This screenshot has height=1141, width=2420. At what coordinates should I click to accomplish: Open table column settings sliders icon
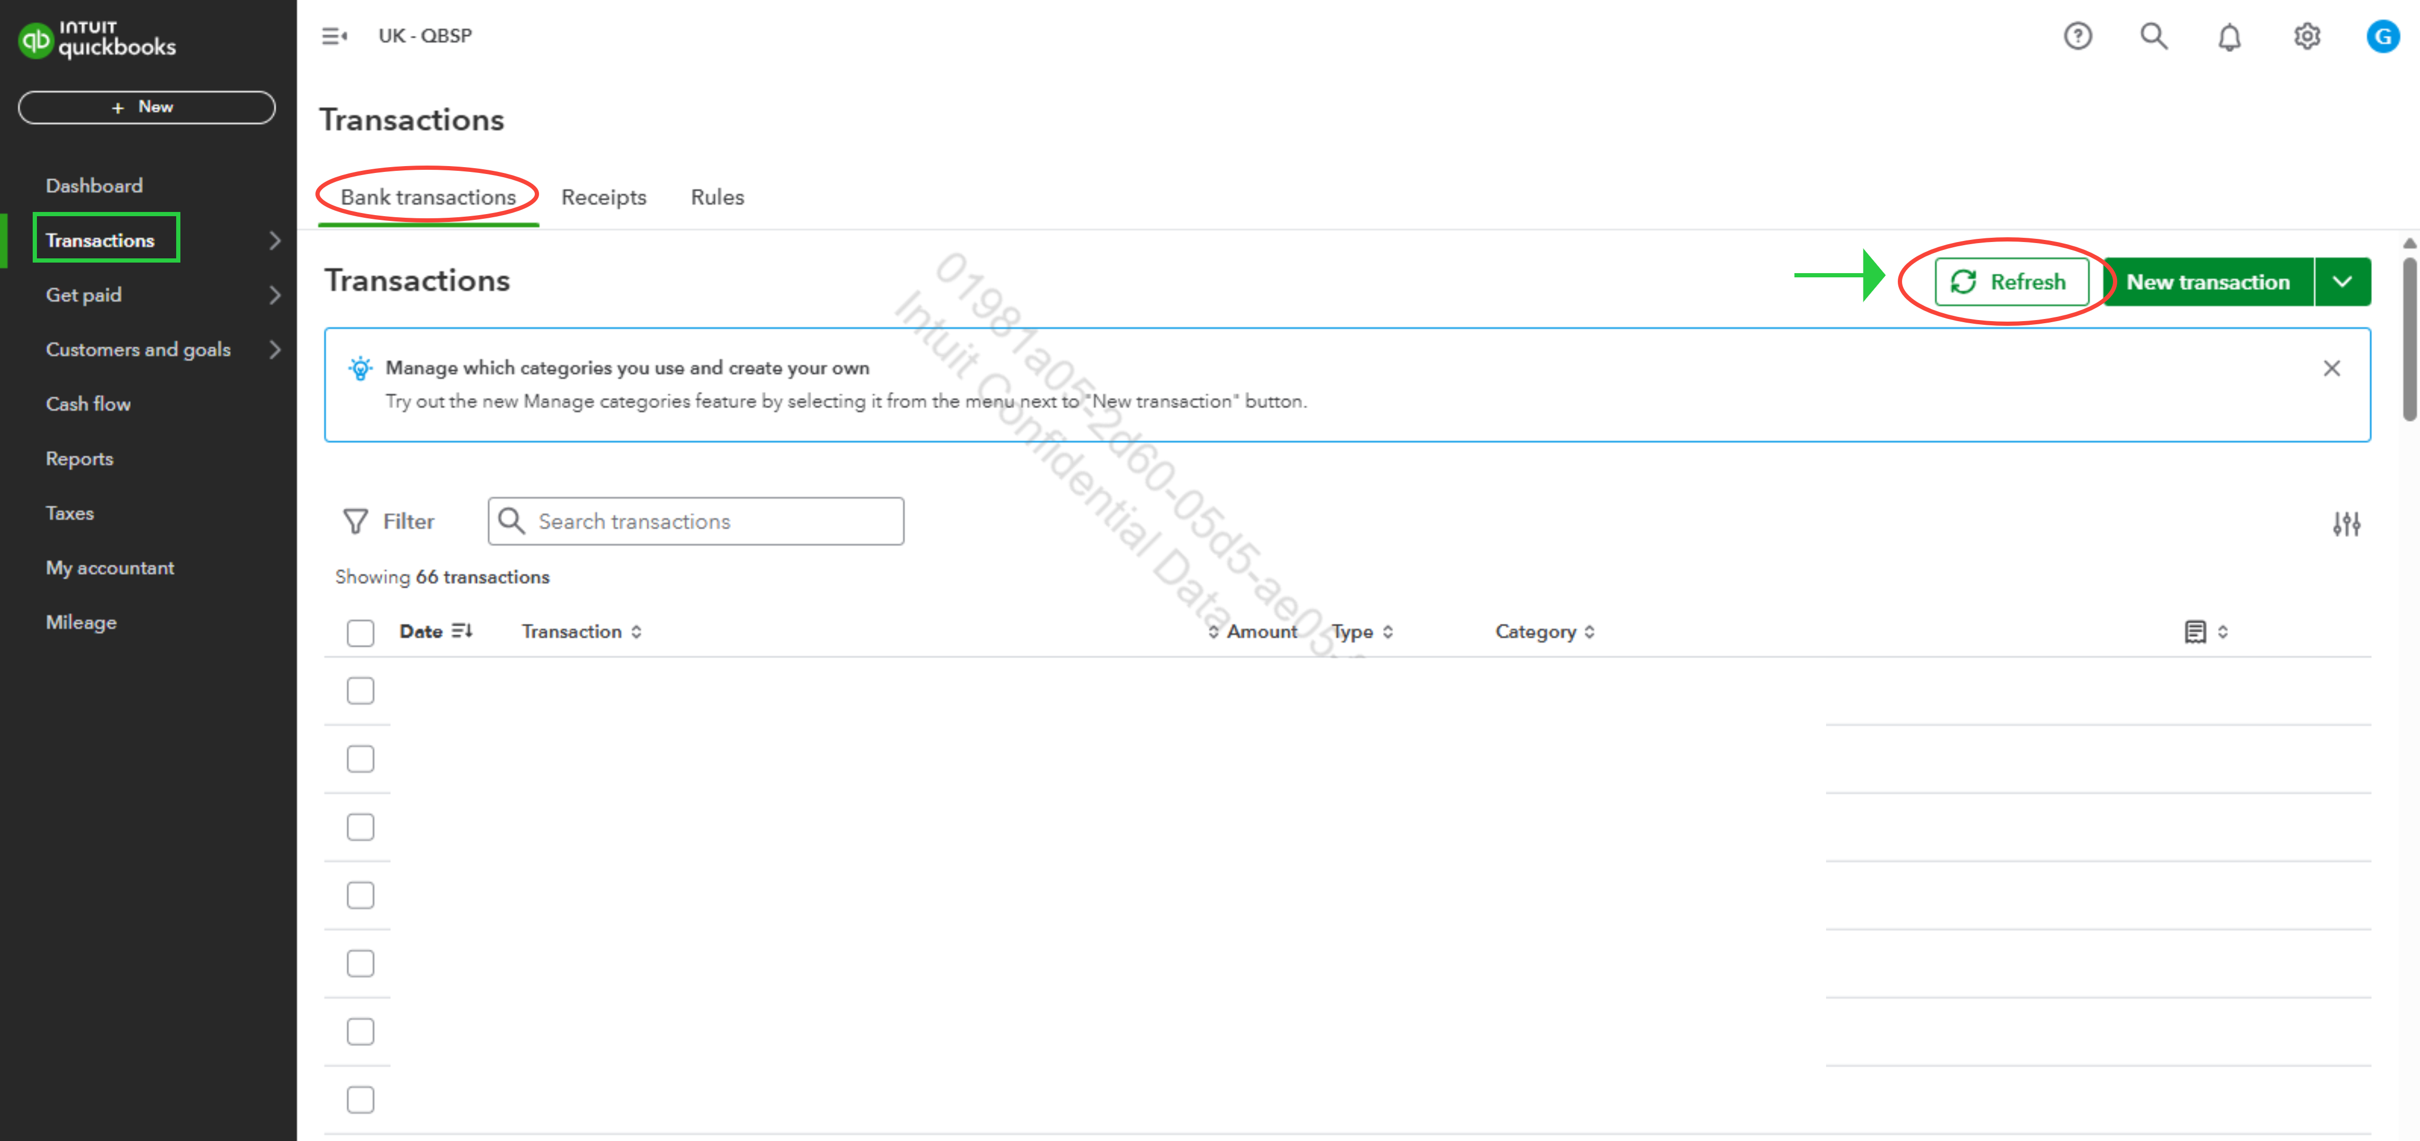tap(2346, 524)
